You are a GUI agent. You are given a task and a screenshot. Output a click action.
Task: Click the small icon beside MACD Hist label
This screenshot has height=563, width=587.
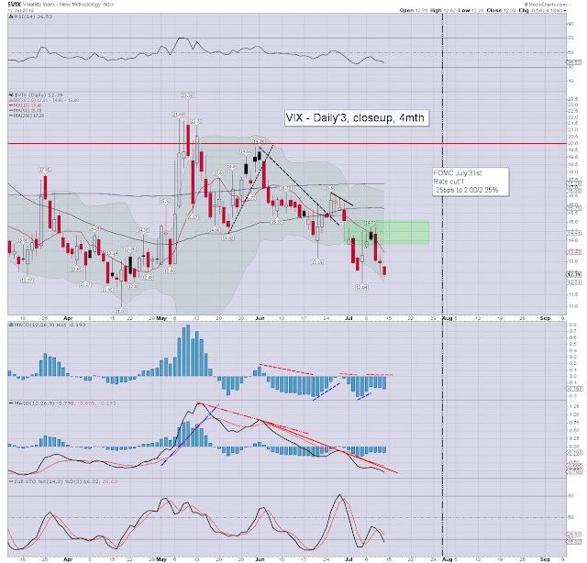point(11,325)
